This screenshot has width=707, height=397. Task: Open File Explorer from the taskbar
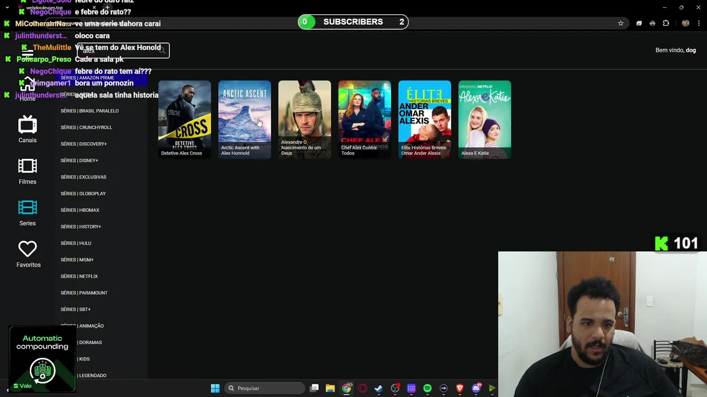[x=330, y=388]
